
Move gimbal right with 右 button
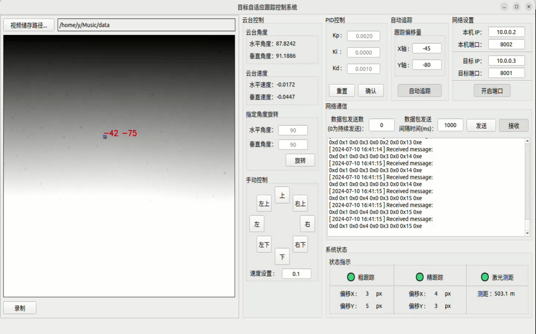308,224
